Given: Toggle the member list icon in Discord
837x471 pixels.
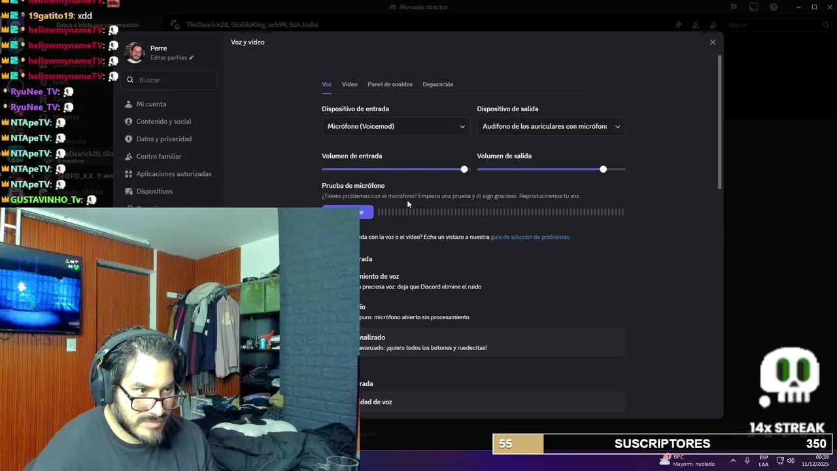Looking at the screenshot, I should tap(713, 25).
